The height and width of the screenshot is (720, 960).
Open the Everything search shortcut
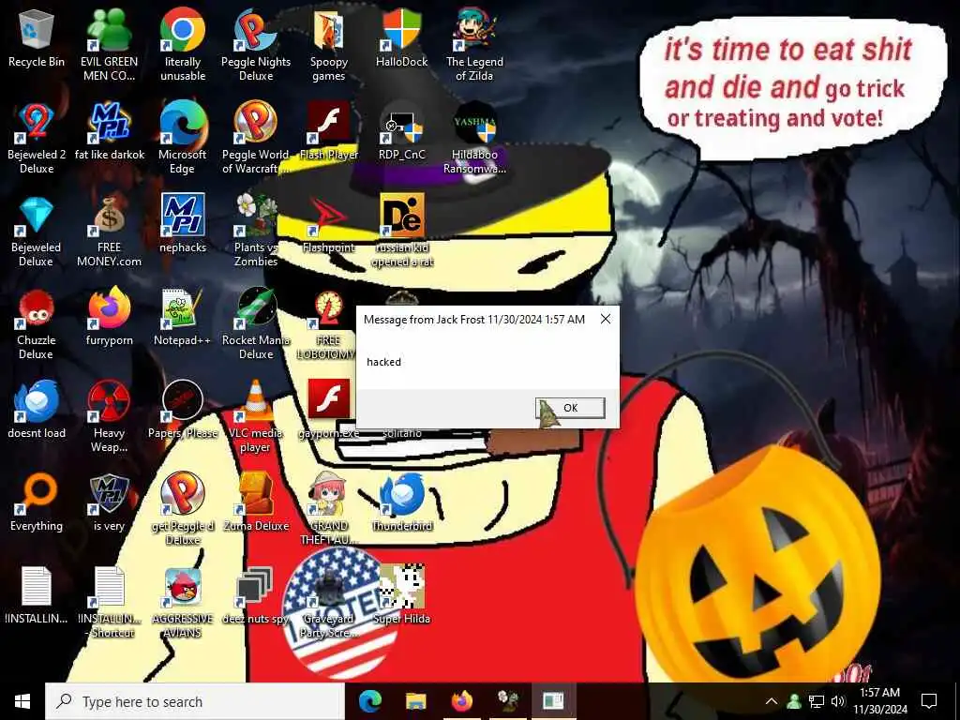tap(37, 502)
